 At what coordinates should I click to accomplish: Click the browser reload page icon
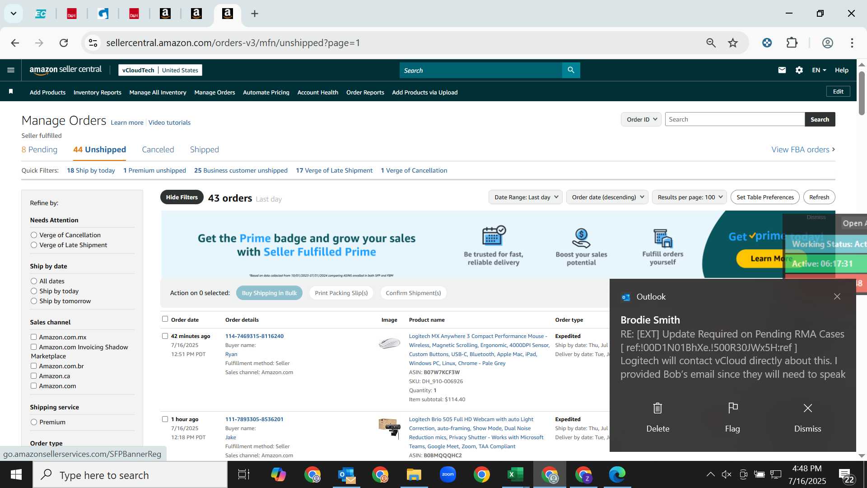64,43
